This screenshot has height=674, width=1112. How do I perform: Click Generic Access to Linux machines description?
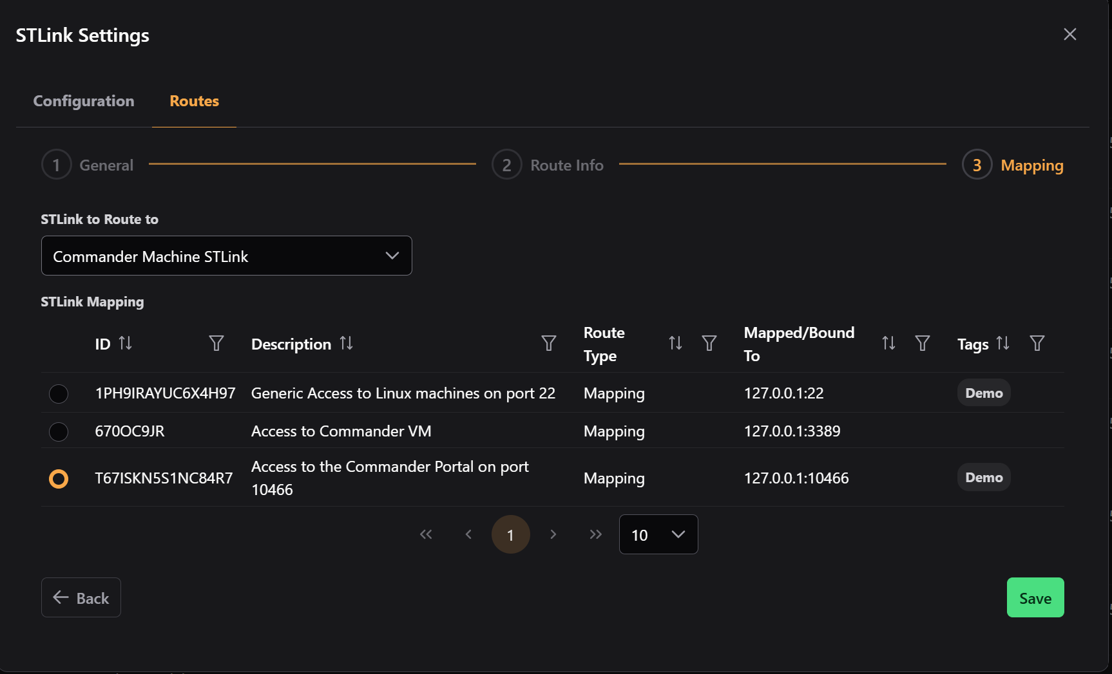[x=403, y=393]
